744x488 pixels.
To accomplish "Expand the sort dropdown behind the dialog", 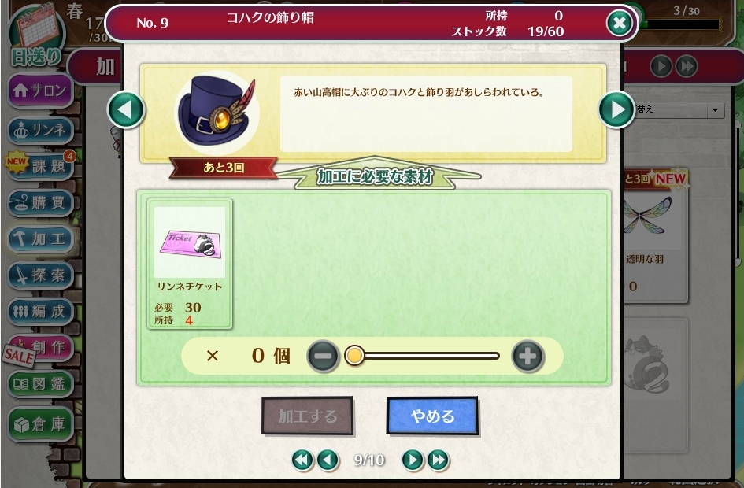I will tap(679, 110).
